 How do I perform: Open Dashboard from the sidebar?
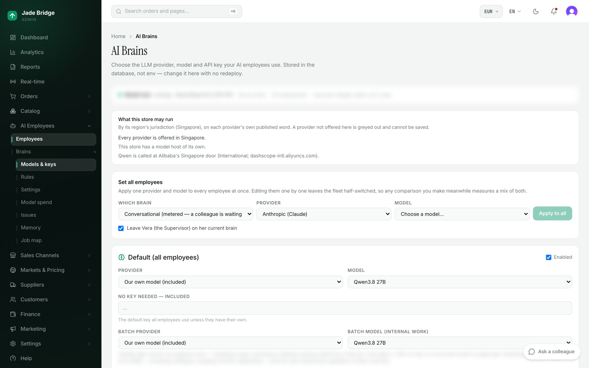pyautogui.click(x=34, y=37)
